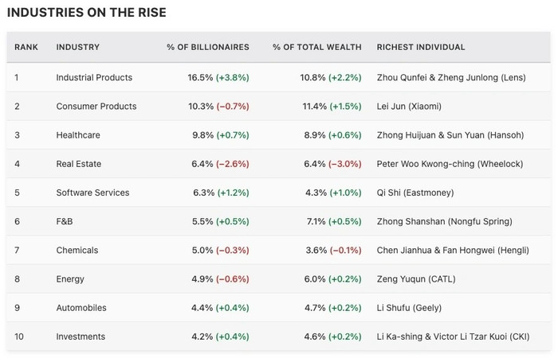
Task: Select the Automobiles industry cell
Action: point(81,308)
